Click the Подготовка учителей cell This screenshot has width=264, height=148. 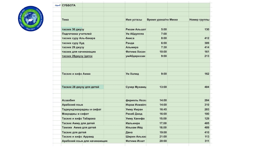tap(77, 34)
